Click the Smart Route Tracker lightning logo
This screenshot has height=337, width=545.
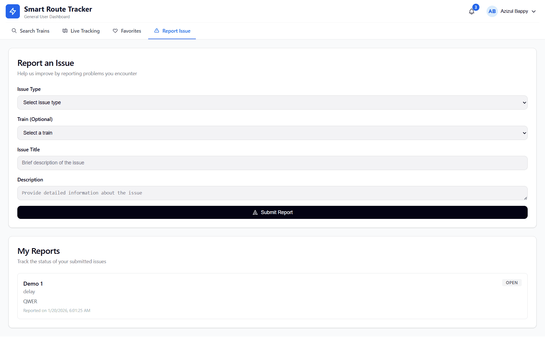pos(13,11)
